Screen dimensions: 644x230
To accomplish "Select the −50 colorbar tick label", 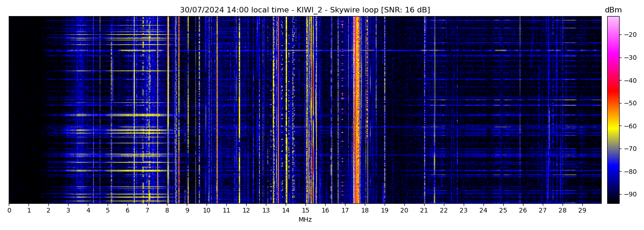I will [x=630, y=103].
